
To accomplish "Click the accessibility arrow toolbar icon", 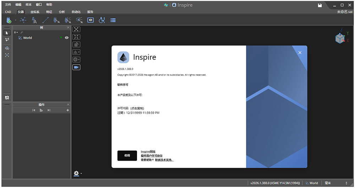I will point(102,20).
